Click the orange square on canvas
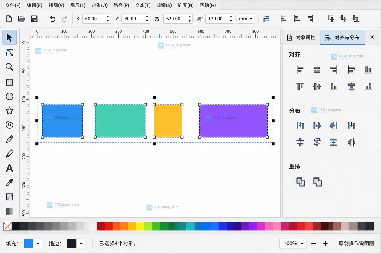 click(x=168, y=121)
